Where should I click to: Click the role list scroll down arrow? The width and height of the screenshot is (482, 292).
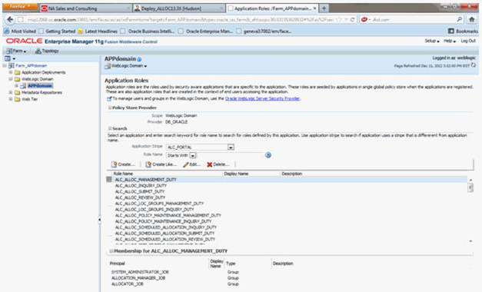point(470,241)
